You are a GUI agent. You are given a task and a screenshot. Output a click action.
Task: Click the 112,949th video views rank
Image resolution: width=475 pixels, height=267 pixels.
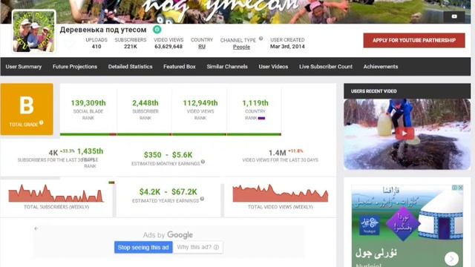pos(200,103)
